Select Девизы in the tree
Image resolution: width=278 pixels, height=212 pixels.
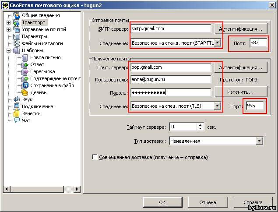point(39,92)
